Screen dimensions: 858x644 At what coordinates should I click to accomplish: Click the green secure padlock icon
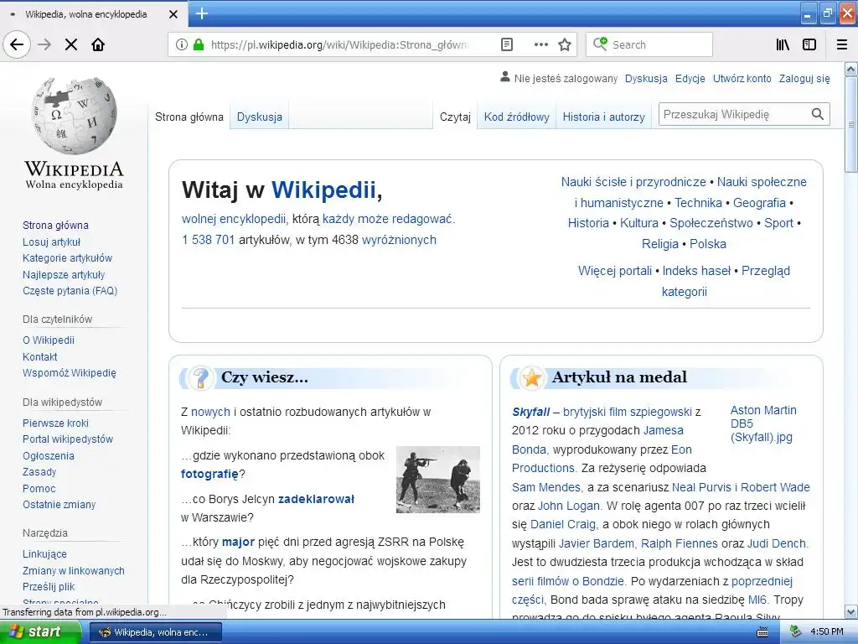click(199, 44)
